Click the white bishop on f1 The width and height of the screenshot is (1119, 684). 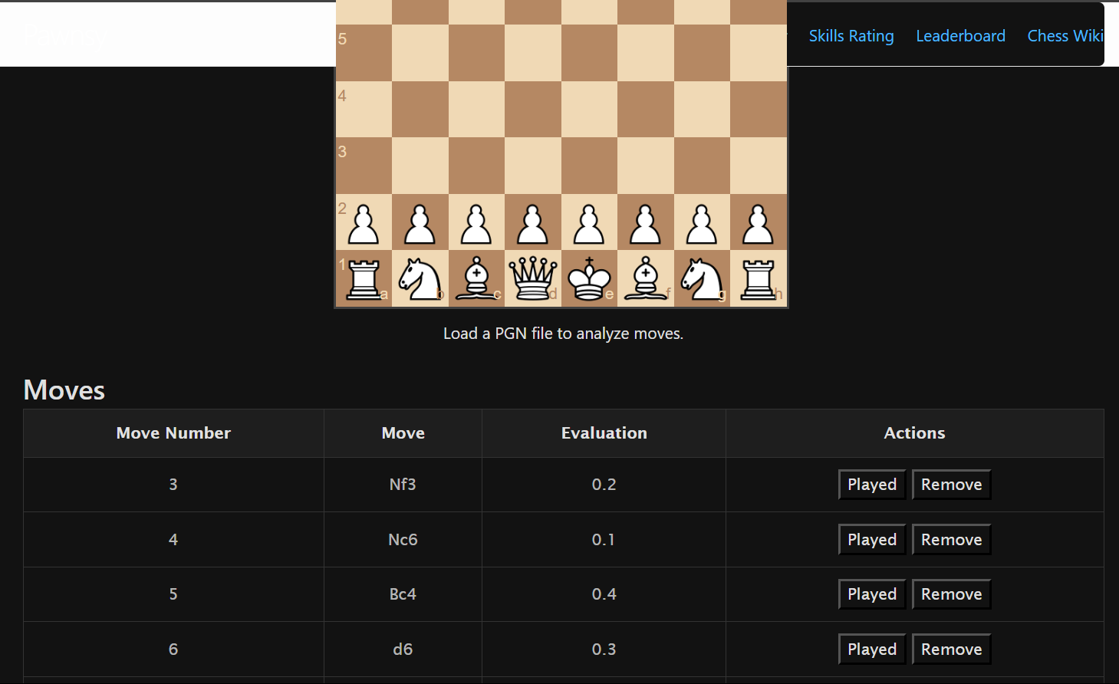click(x=645, y=278)
